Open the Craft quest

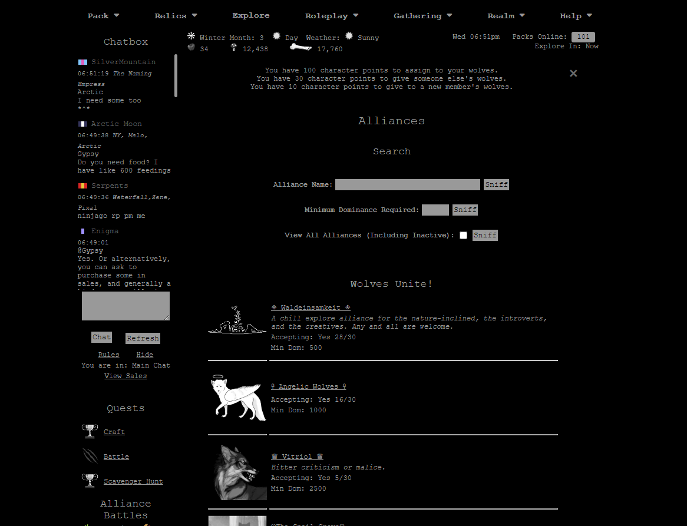pyautogui.click(x=114, y=432)
